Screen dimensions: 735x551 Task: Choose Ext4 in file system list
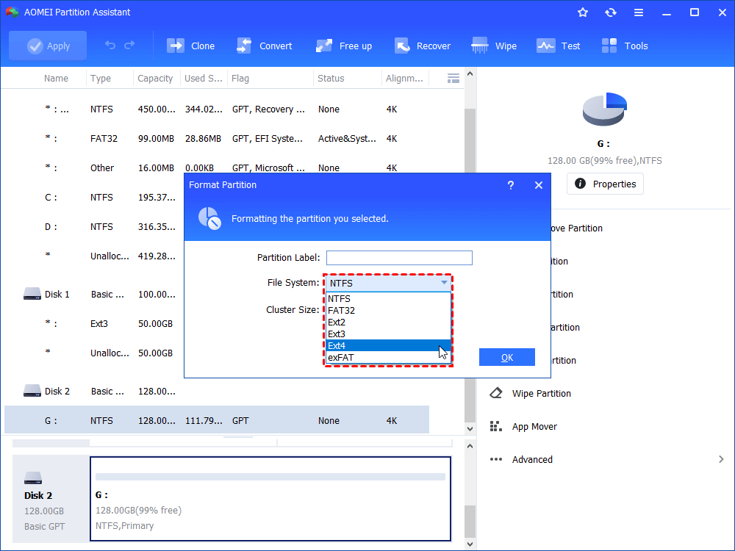(x=388, y=345)
